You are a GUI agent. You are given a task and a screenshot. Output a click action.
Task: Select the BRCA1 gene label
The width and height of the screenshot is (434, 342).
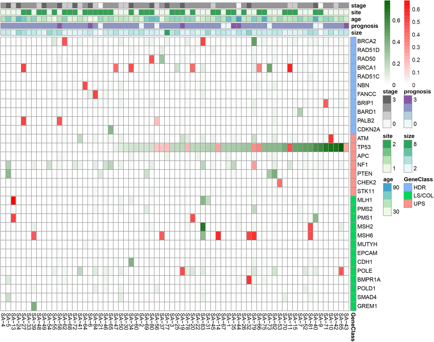[366, 68]
